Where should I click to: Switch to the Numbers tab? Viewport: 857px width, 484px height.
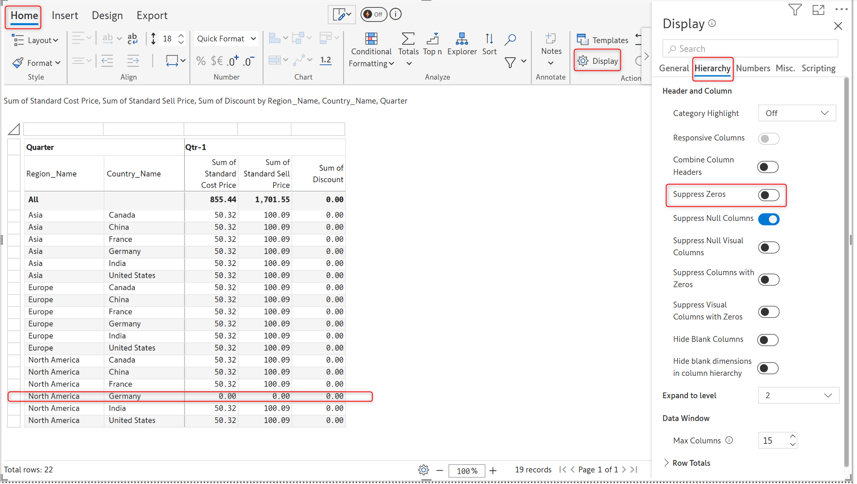pos(753,68)
